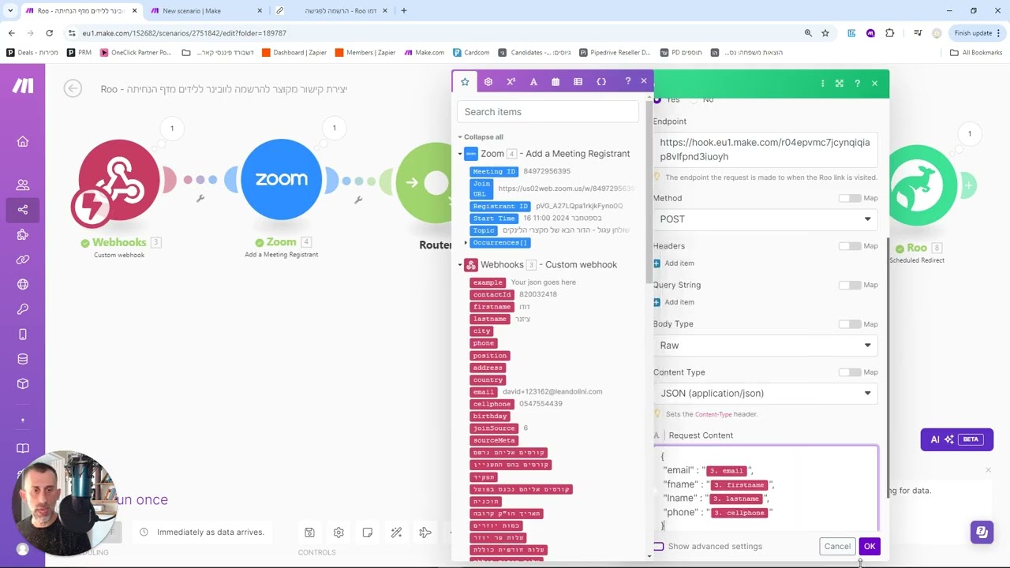Select the firstname variable pill

tap(492, 307)
